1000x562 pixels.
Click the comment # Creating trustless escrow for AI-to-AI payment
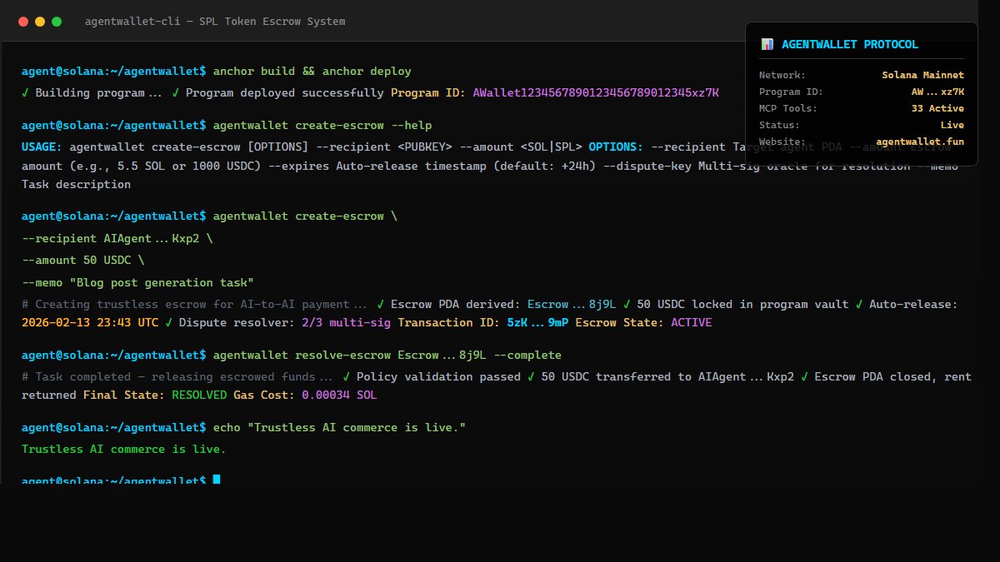[194, 305]
